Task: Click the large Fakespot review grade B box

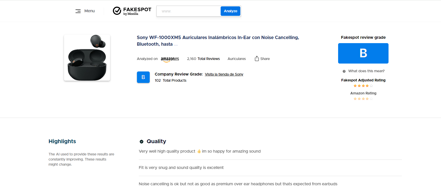Action: point(363,53)
